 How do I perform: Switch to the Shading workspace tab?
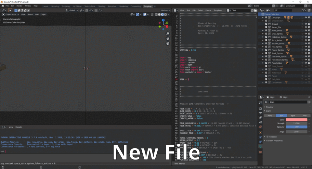tap(101, 6)
